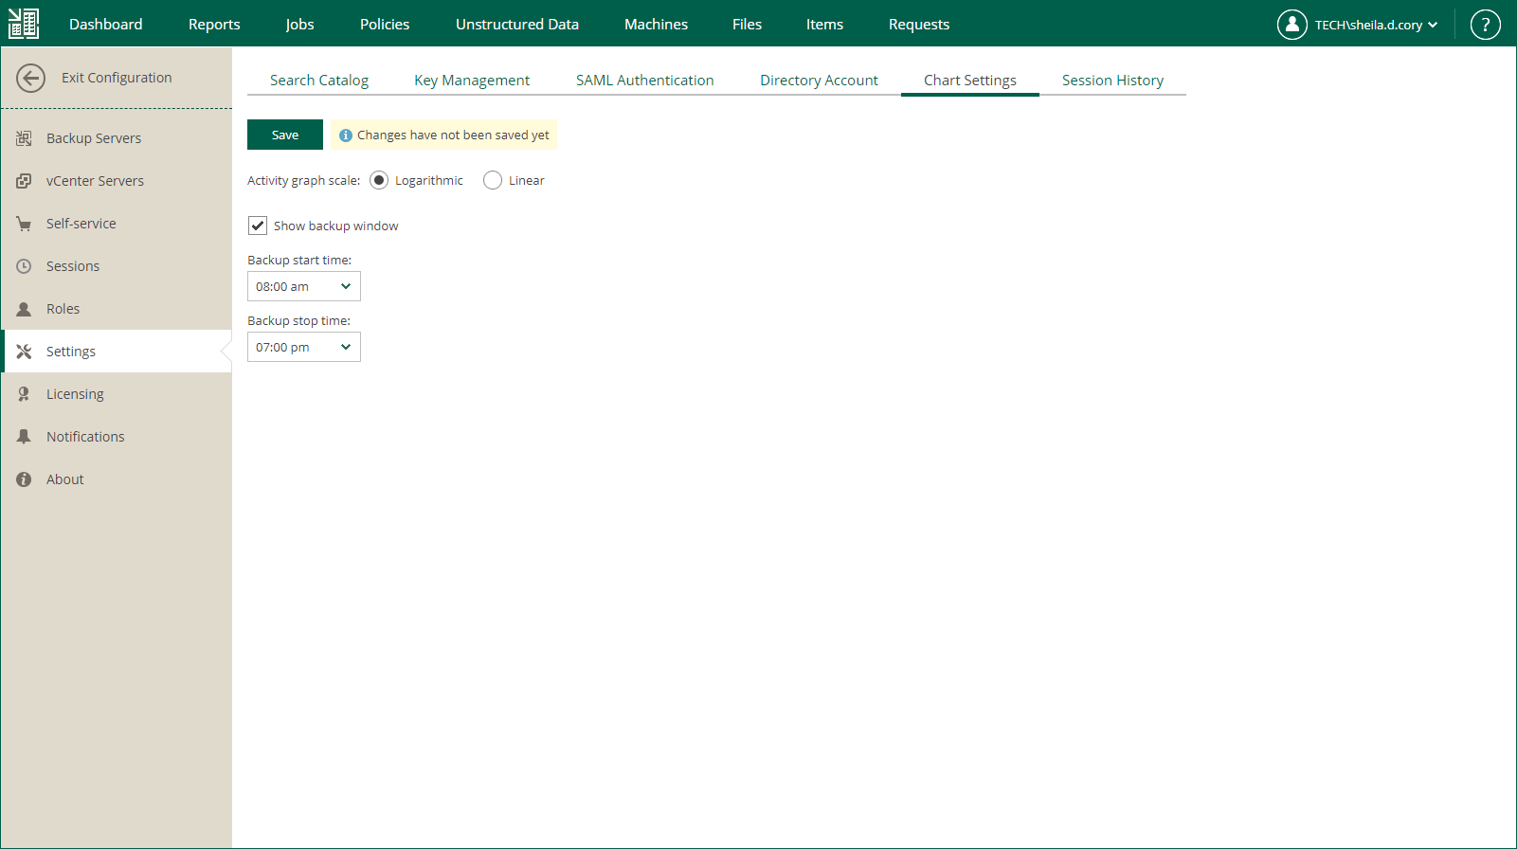Click the Licensing ribbon icon
Viewport: 1517px width, 849px height.
click(24, 394)
